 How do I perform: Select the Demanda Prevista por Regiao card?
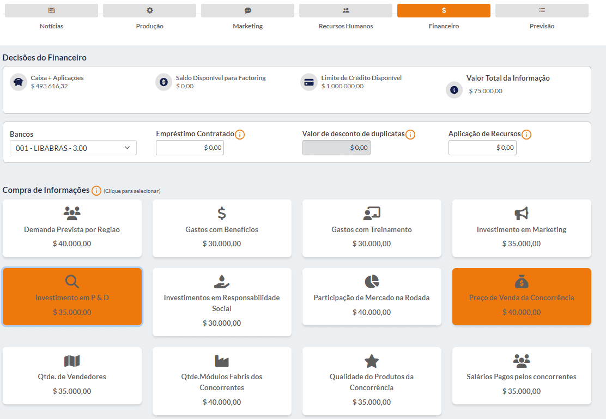point(72,228)
